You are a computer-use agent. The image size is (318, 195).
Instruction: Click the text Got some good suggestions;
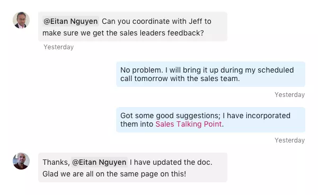(170, 116)
